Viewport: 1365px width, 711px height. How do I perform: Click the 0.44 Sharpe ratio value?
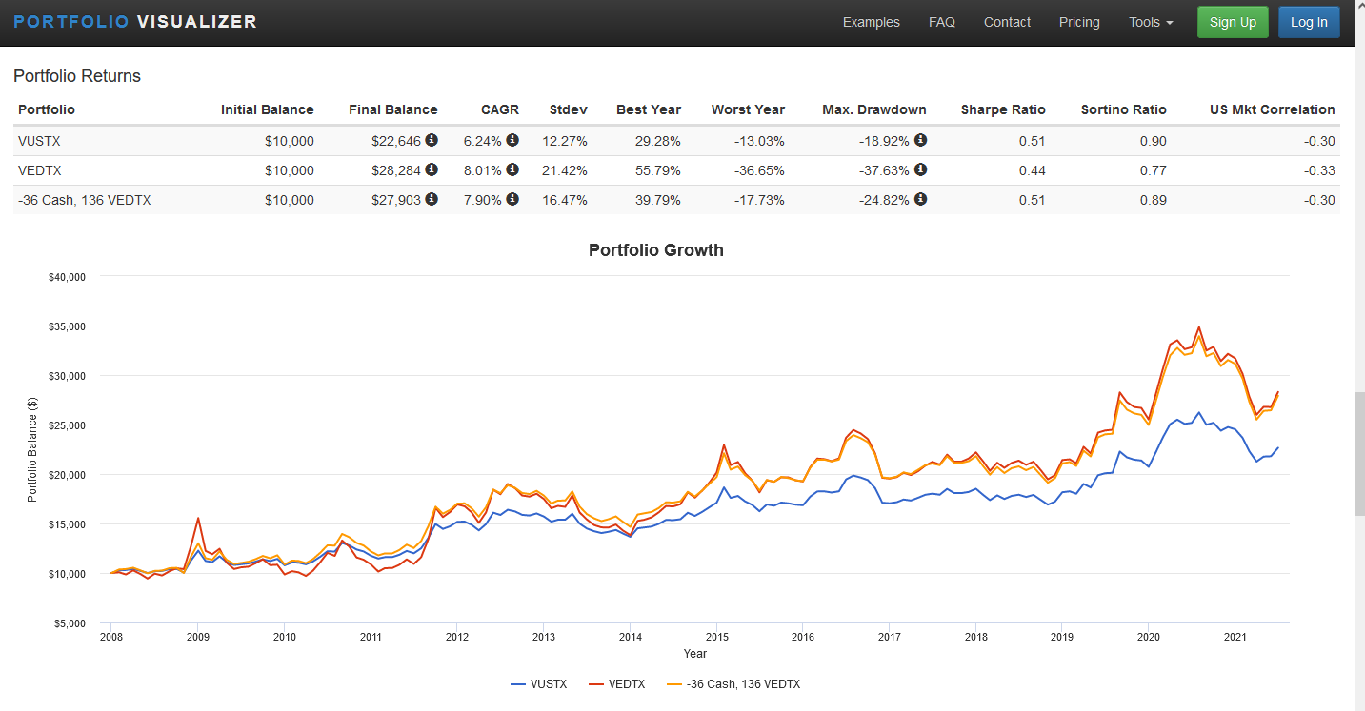click(x=1032, y=170)
